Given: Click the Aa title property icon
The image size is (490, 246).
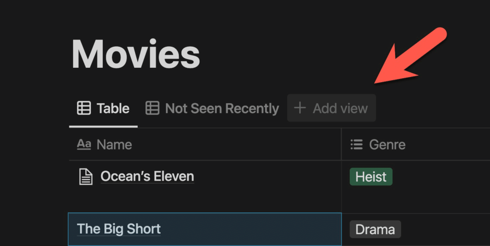Looking at the screenshot, I should (84, 144).
